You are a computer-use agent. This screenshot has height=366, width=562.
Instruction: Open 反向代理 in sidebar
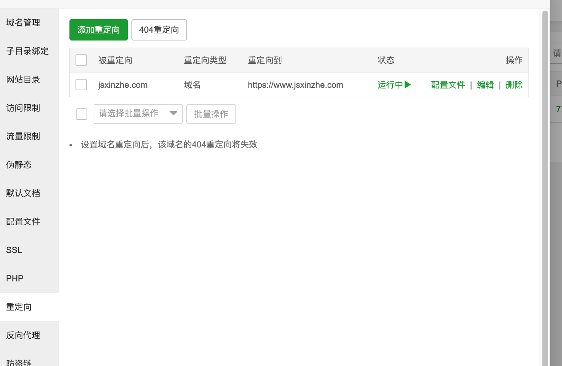[29, 335]
